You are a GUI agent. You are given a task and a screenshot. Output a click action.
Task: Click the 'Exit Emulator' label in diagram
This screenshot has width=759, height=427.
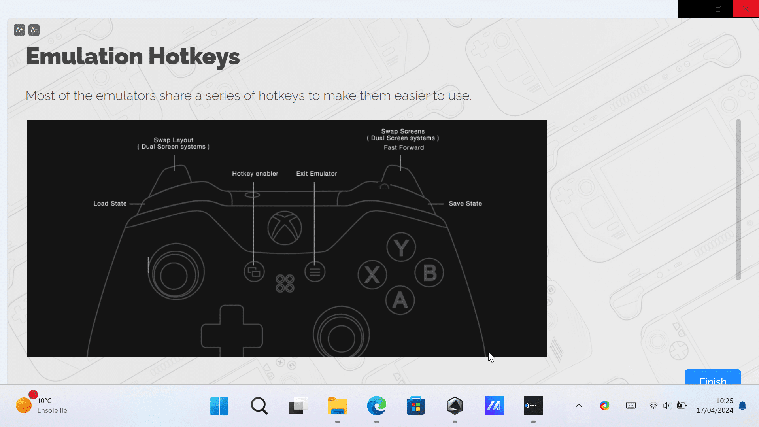coord(317,174)
